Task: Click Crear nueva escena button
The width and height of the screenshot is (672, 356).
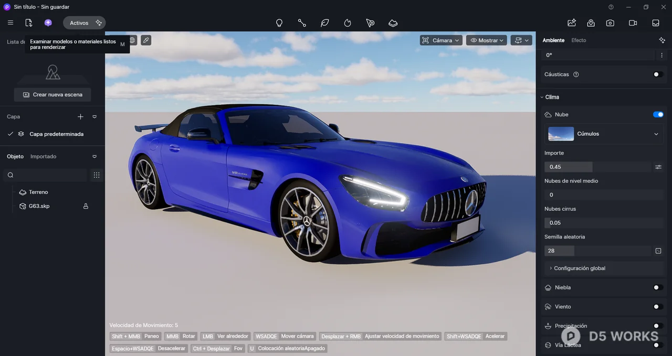Action: [x=52, y=94]
